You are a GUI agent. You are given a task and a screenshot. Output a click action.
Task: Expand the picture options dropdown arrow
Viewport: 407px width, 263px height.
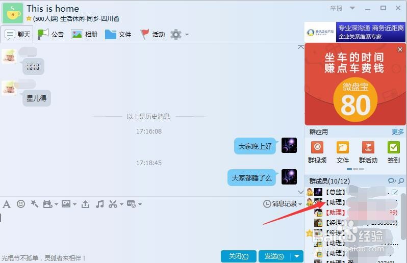click(x=74, y=205)
